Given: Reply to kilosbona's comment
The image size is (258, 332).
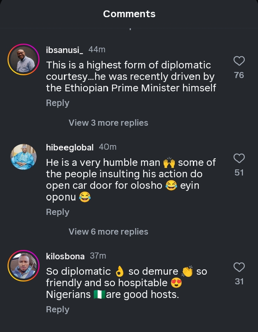Looking at the screenshot, I should click(57, 309).
